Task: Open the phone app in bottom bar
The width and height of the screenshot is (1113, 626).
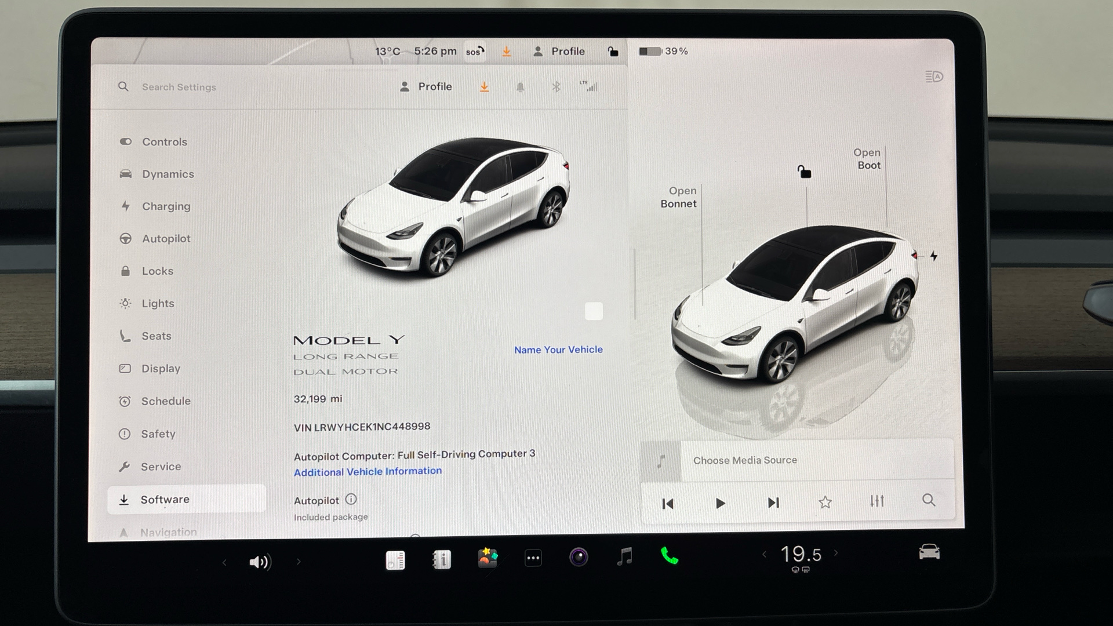Action: (x=670, y=557)
